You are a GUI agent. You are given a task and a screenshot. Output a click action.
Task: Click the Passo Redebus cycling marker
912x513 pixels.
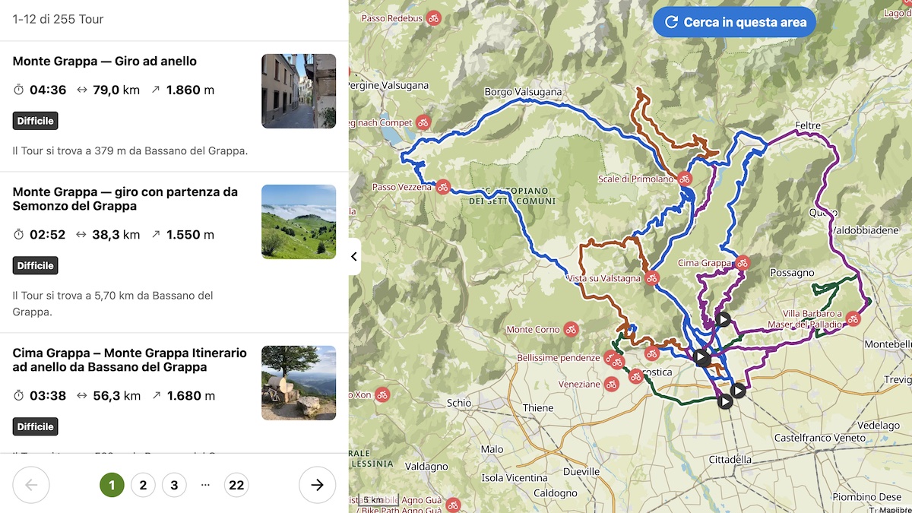tap(433, 17)
